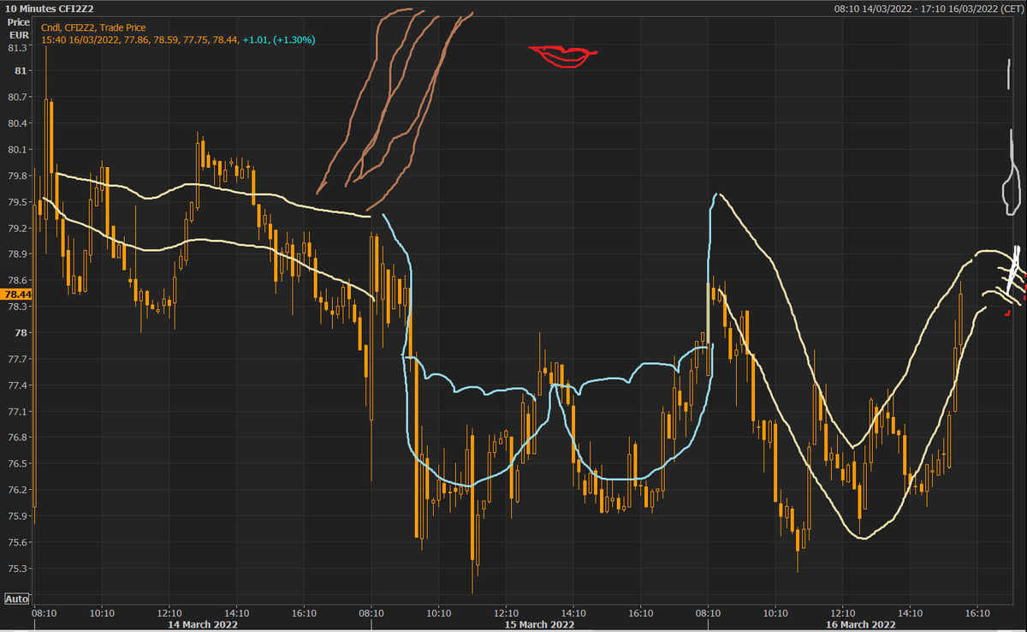1027x632 pixels.
Task: Click the 76.2 price axis label
Action: pos(19,490)
